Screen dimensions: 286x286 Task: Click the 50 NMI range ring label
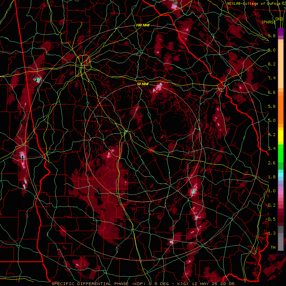(143, 84)
